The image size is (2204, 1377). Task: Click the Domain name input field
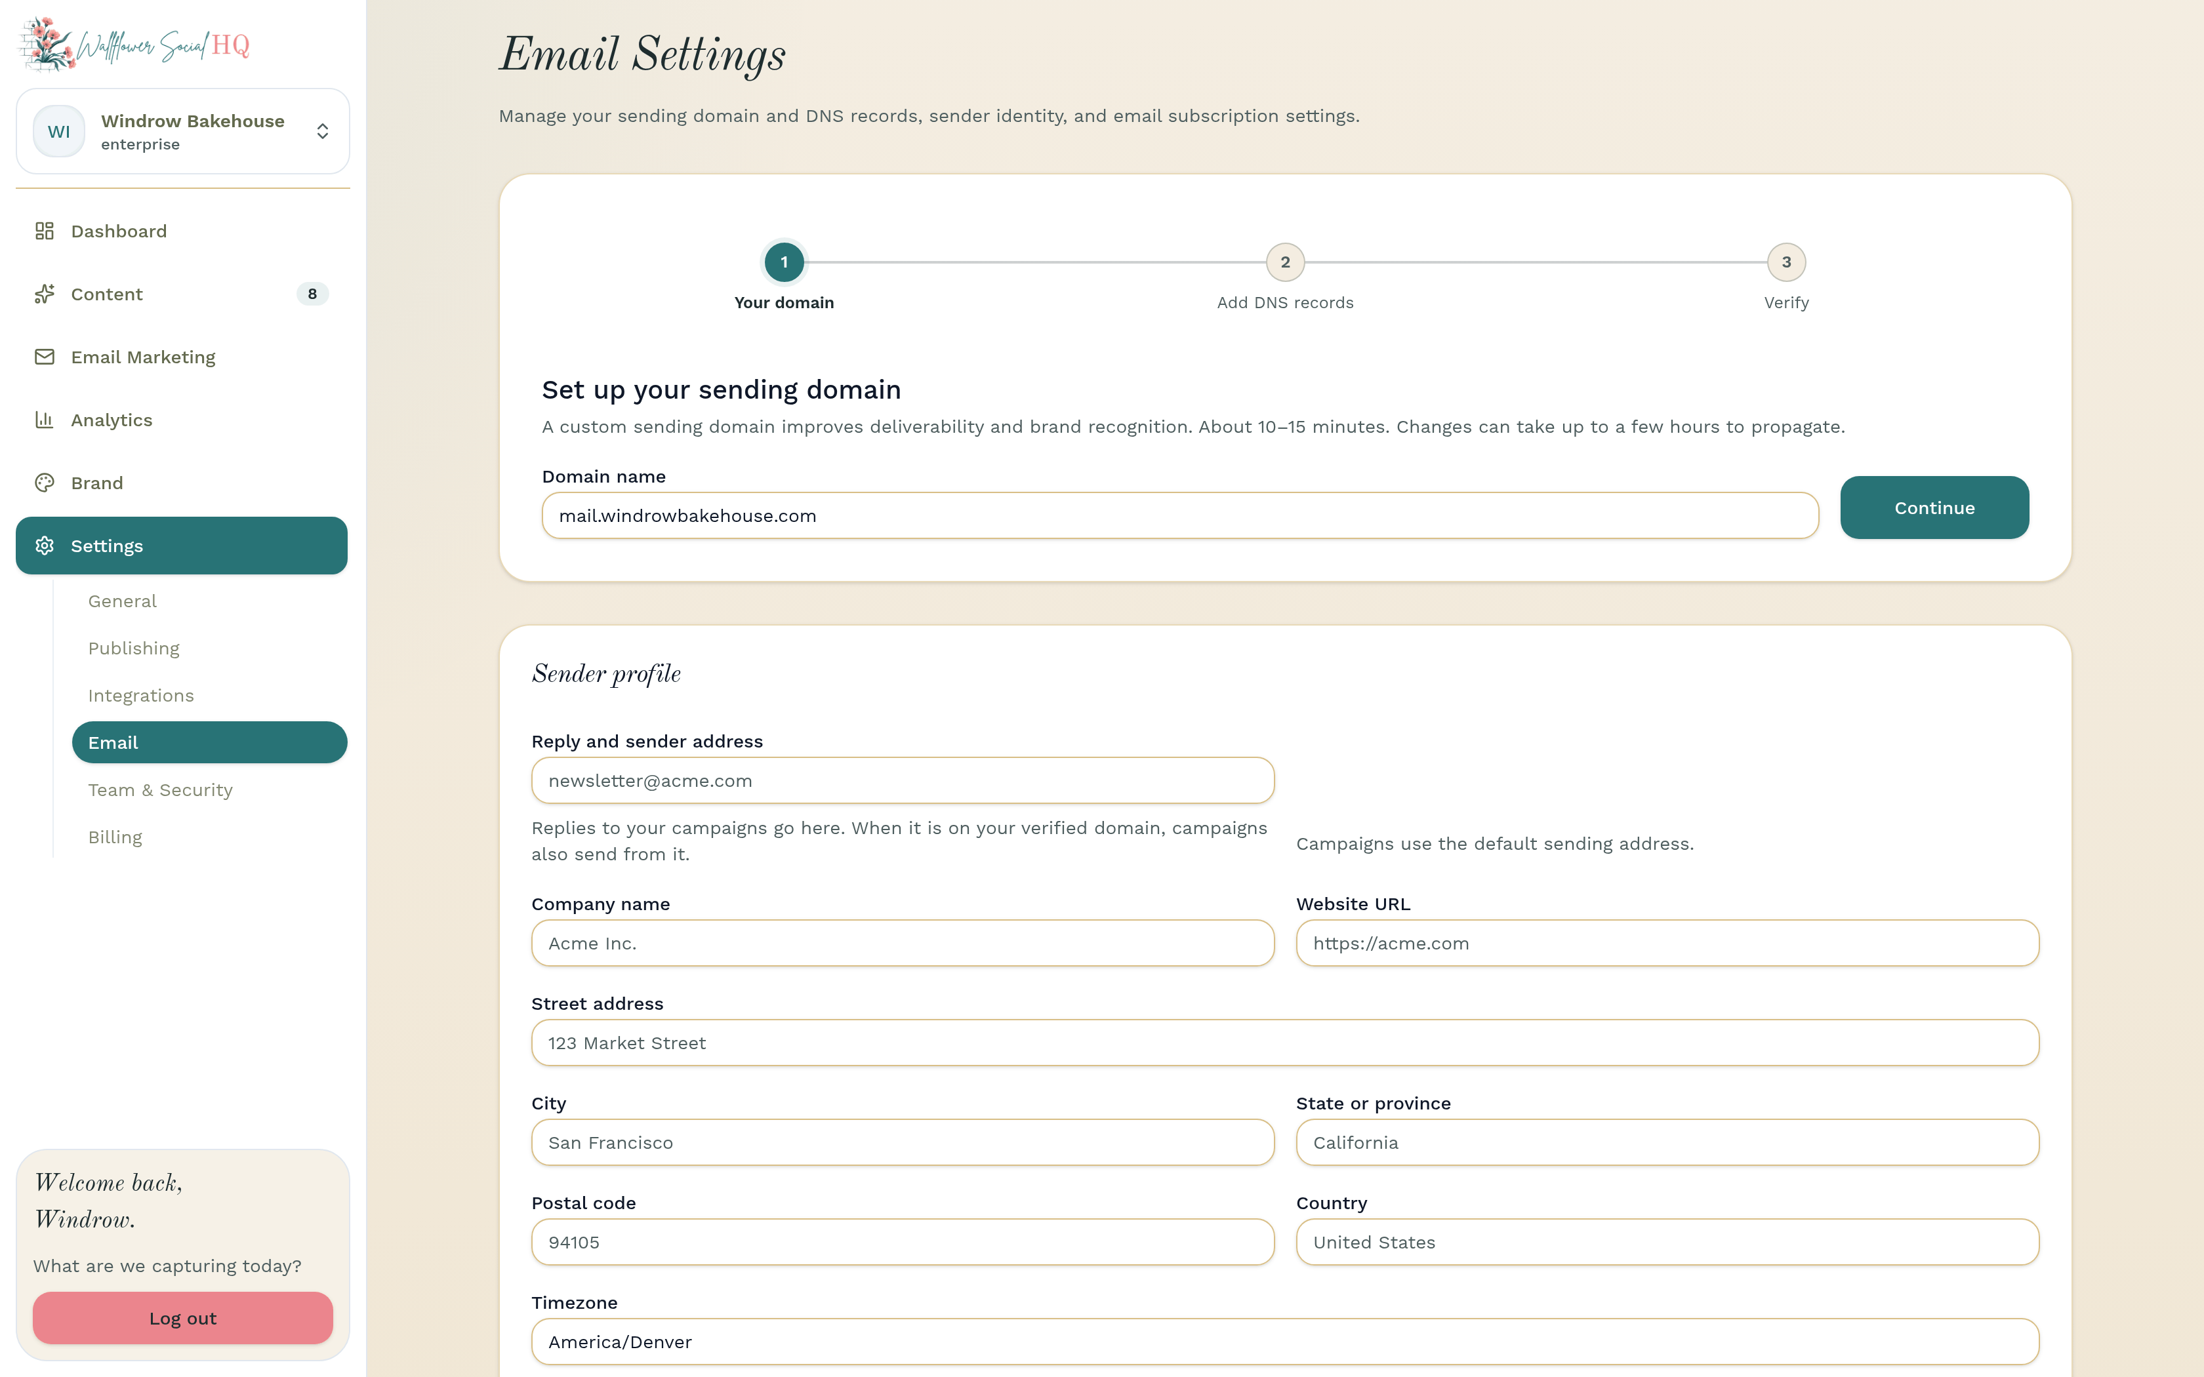pyautogui.click(x=1180, y=515)
